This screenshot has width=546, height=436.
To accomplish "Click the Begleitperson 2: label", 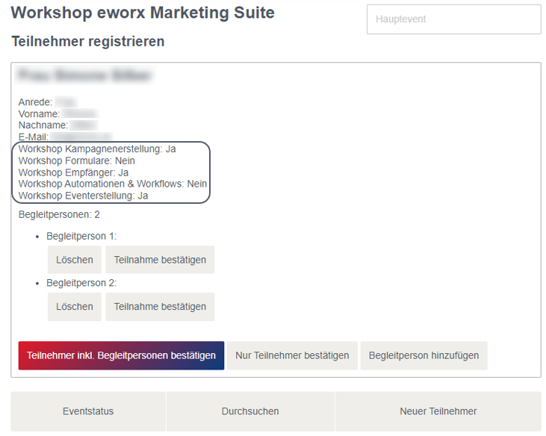I will (x=81, y=283).
